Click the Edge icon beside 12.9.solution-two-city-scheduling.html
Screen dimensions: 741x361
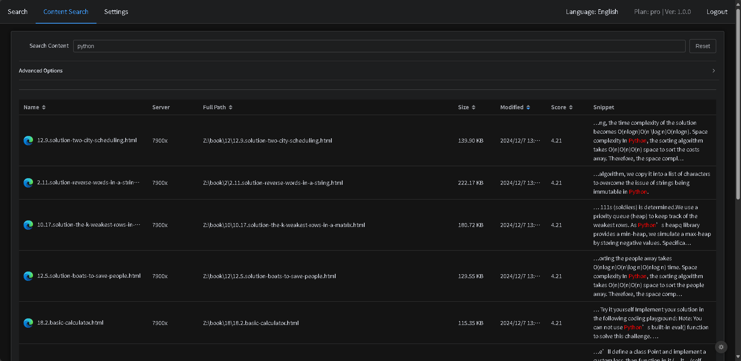tap(28, 141)
